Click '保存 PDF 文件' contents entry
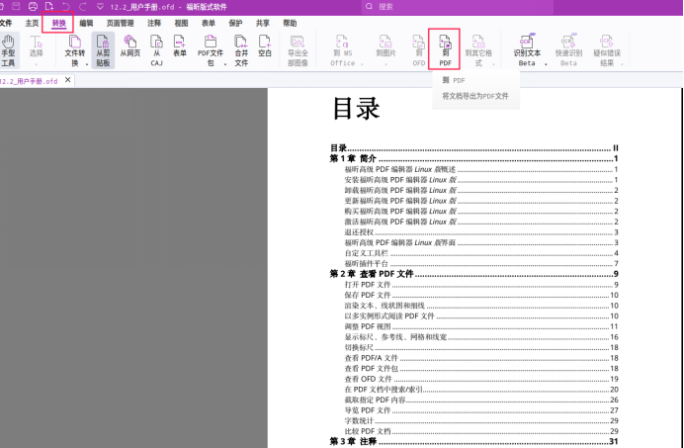The image size is (684, 448). (481, 295)
